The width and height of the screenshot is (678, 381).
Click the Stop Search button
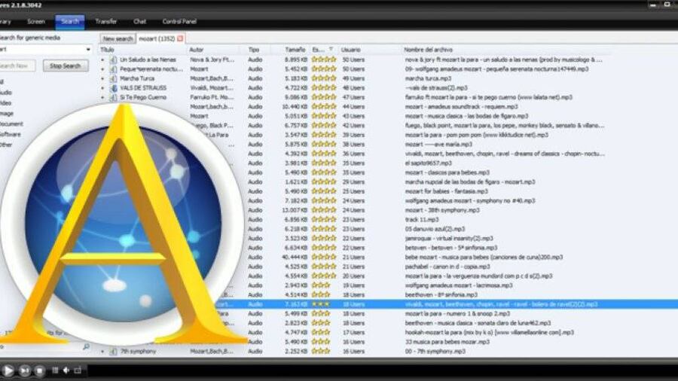pyautogui.click(x=65, y=66)
